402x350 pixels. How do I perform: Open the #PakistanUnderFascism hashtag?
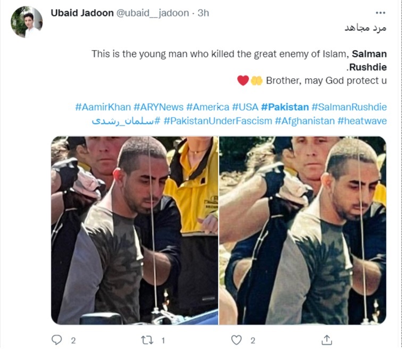click(x=217, y=121)
